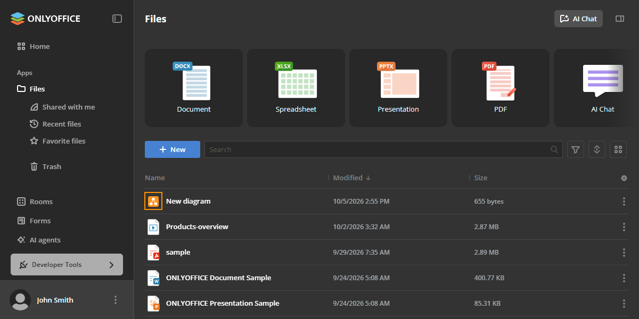Open Products-overview file
Viewport: 639px width, 319px height.
[x=197, y=226]
